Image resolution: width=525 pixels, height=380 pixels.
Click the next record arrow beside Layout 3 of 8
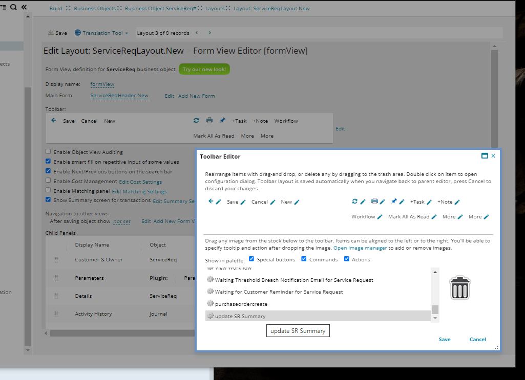coord(208,32)
